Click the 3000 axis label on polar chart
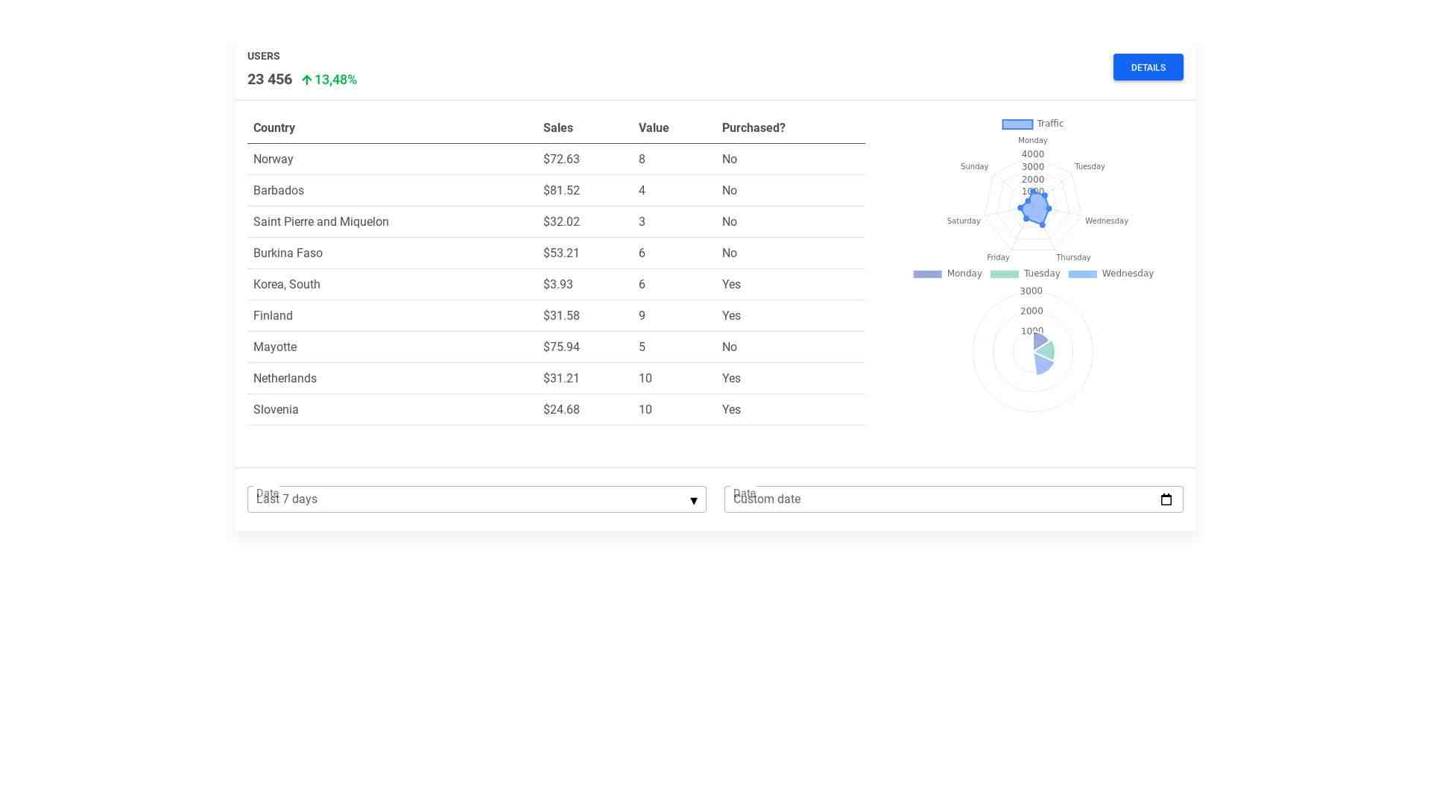The height and width of the screenshot is (805, 1431). (1031, 291)
